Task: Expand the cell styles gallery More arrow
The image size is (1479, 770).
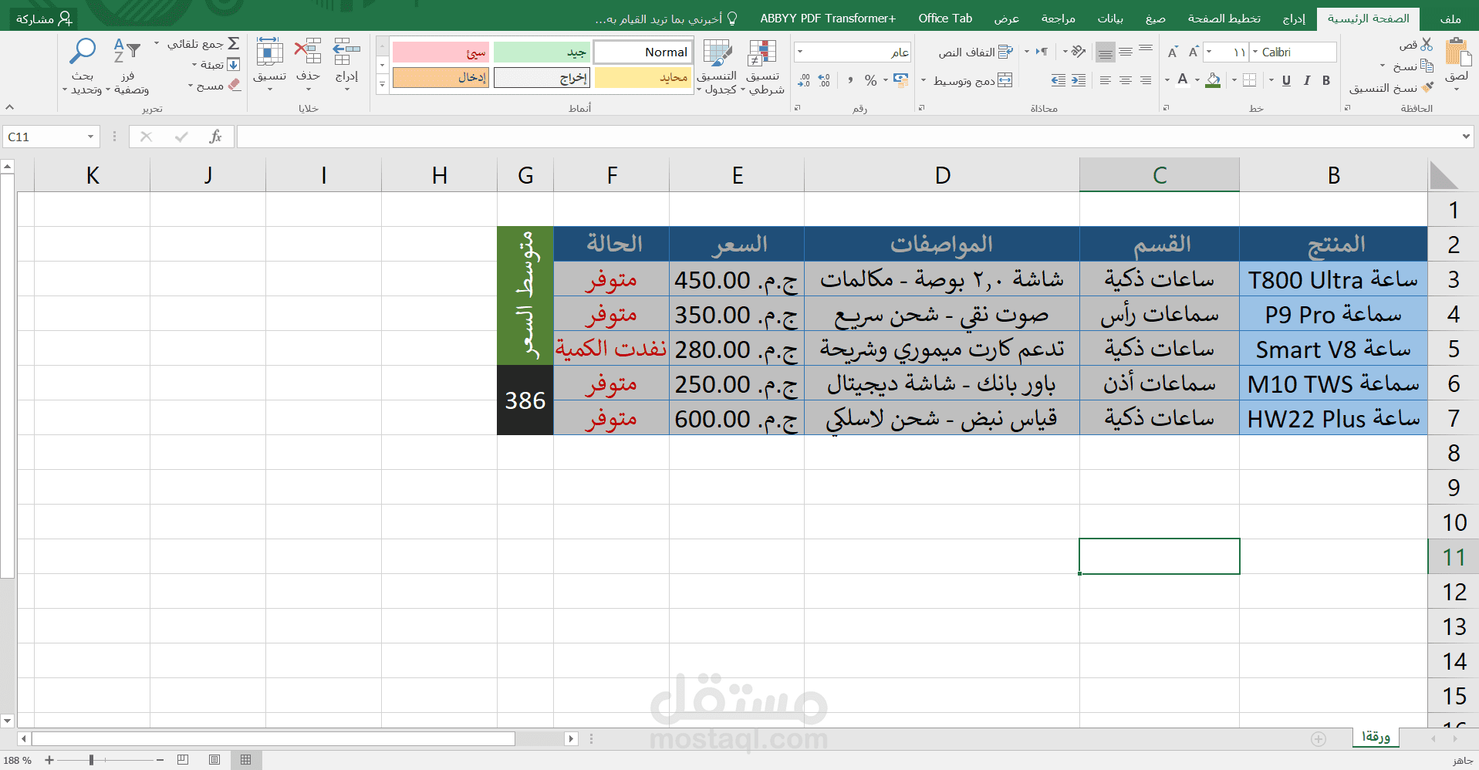Action: [382, 84]
